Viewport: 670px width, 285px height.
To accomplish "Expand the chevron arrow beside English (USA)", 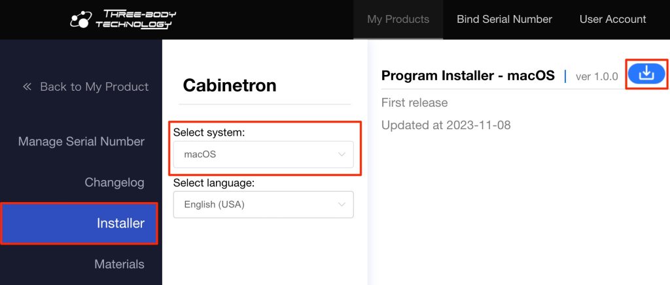I will click(x=341, y=204).
